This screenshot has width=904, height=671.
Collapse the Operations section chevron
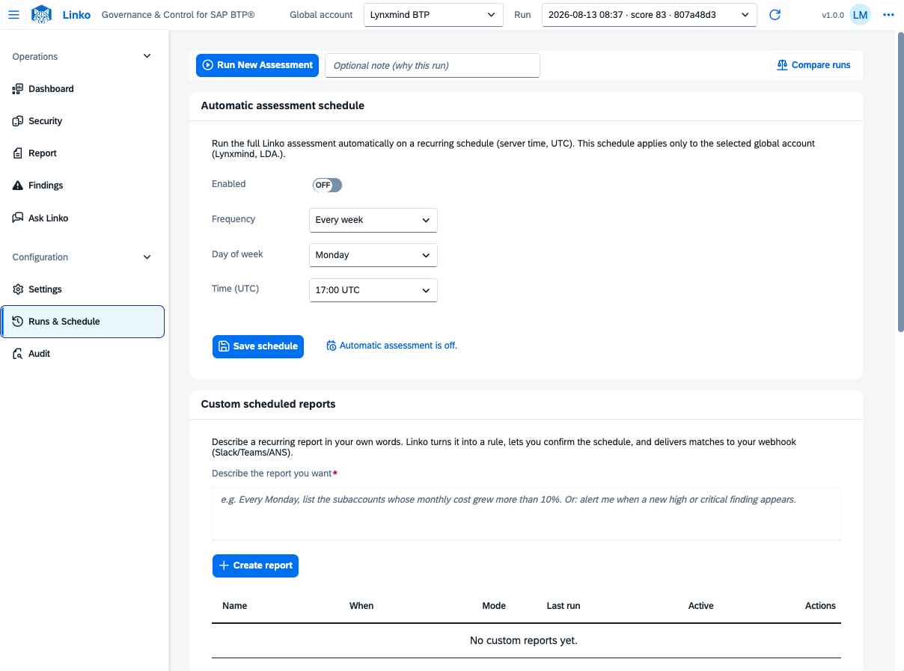pyautogui.click(x=147, y=56)
